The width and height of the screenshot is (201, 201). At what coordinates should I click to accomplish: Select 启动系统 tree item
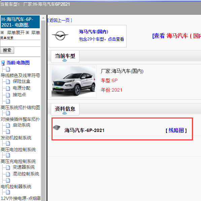click(22, 125)
